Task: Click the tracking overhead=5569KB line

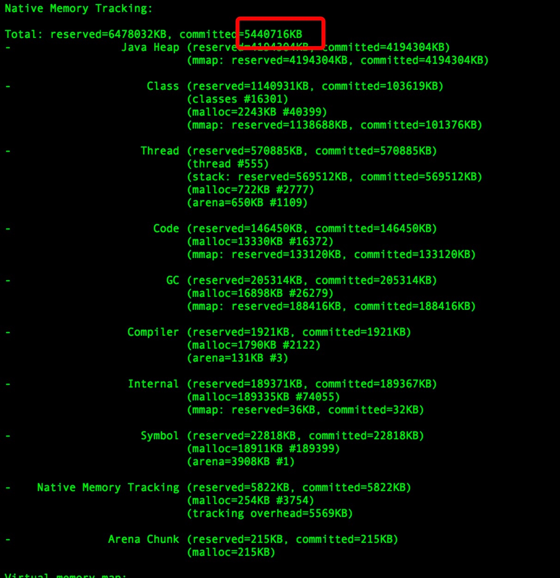Action: click(270, 513)
